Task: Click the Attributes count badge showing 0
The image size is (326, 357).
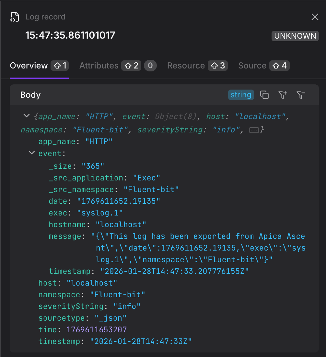Action: (150, 66)
